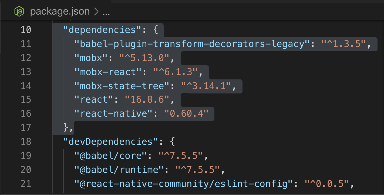
Task: Click the "@babel/runtime" key
Action: pos(120,170)
